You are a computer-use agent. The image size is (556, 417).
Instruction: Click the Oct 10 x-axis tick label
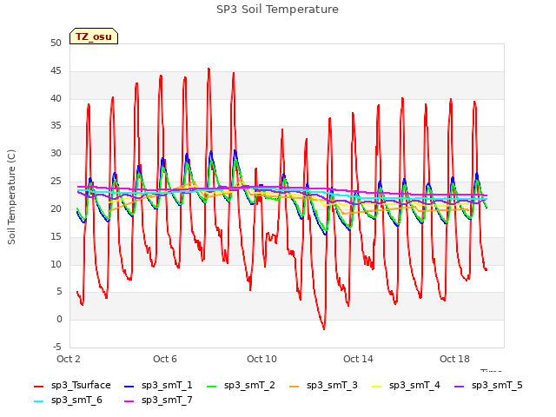point(261,359)
